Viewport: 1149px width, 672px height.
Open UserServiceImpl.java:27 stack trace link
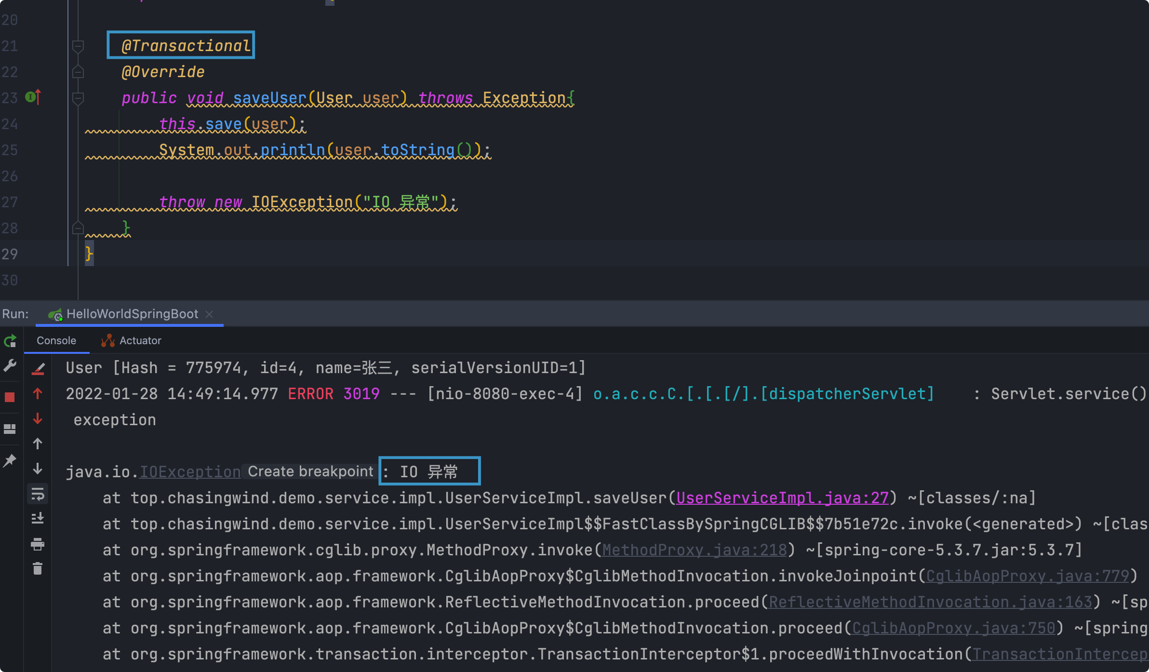point(782,498)
